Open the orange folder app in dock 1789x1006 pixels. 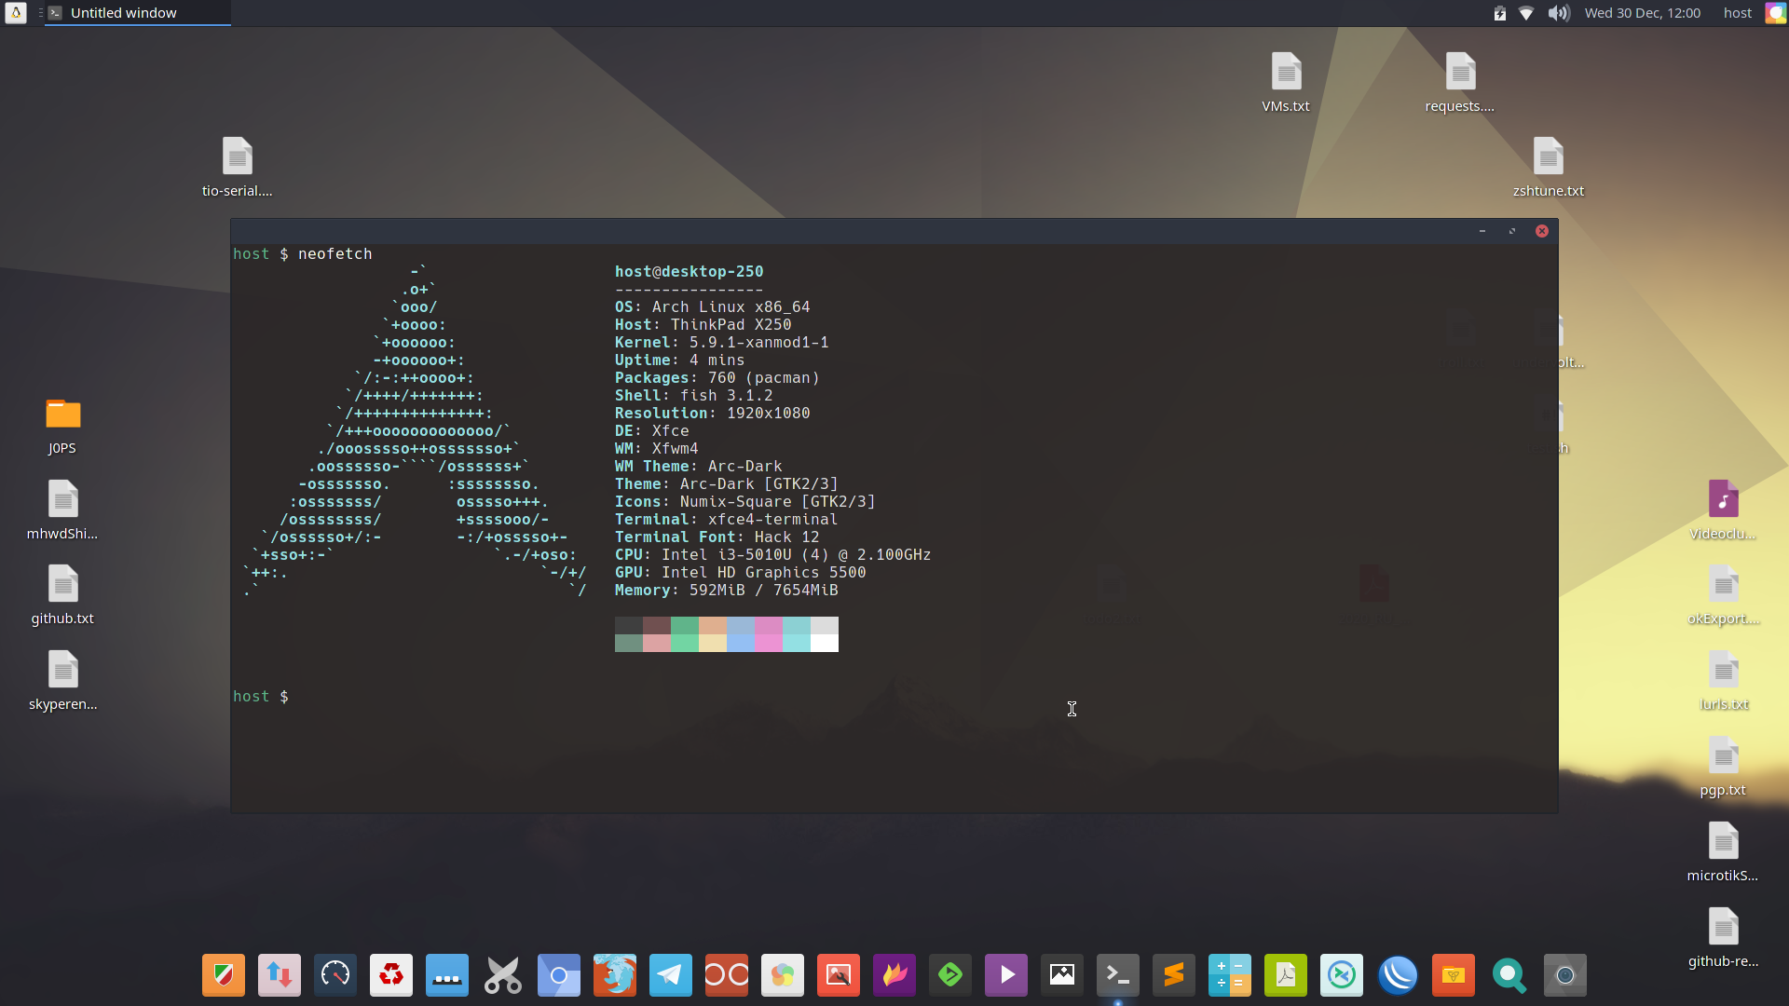(x=1454, y=975)
